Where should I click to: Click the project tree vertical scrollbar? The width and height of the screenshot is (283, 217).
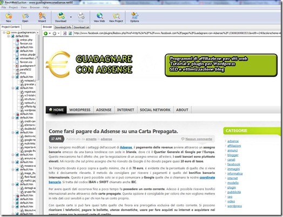pos(38,57)
